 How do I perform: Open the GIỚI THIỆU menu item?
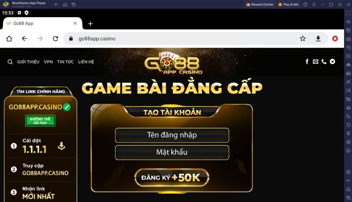point(28,62)
